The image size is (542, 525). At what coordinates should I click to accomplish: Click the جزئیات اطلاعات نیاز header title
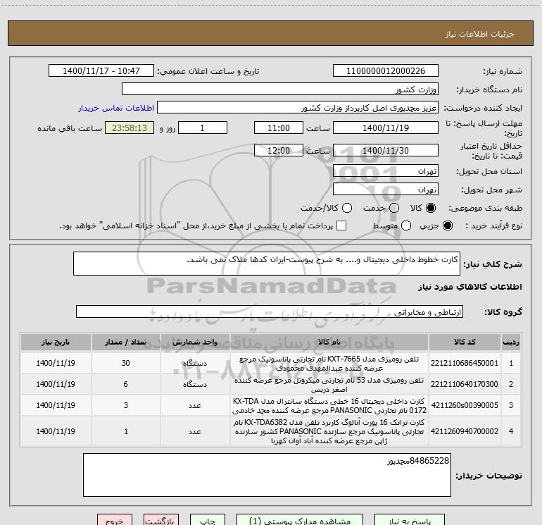(x=480, y=34)
